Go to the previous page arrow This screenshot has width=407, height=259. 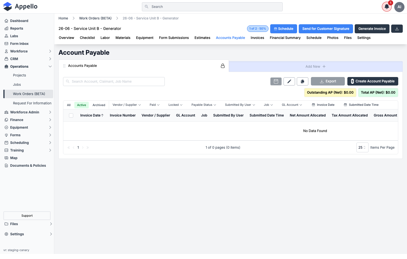pyautogui.click(x=73, y=148)
